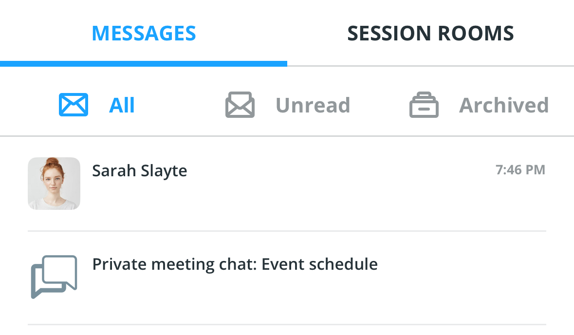Open "Private meeting chat: Event schedule" title
Image resolution: width=574 pixels, height=335 pixels.
235,264
